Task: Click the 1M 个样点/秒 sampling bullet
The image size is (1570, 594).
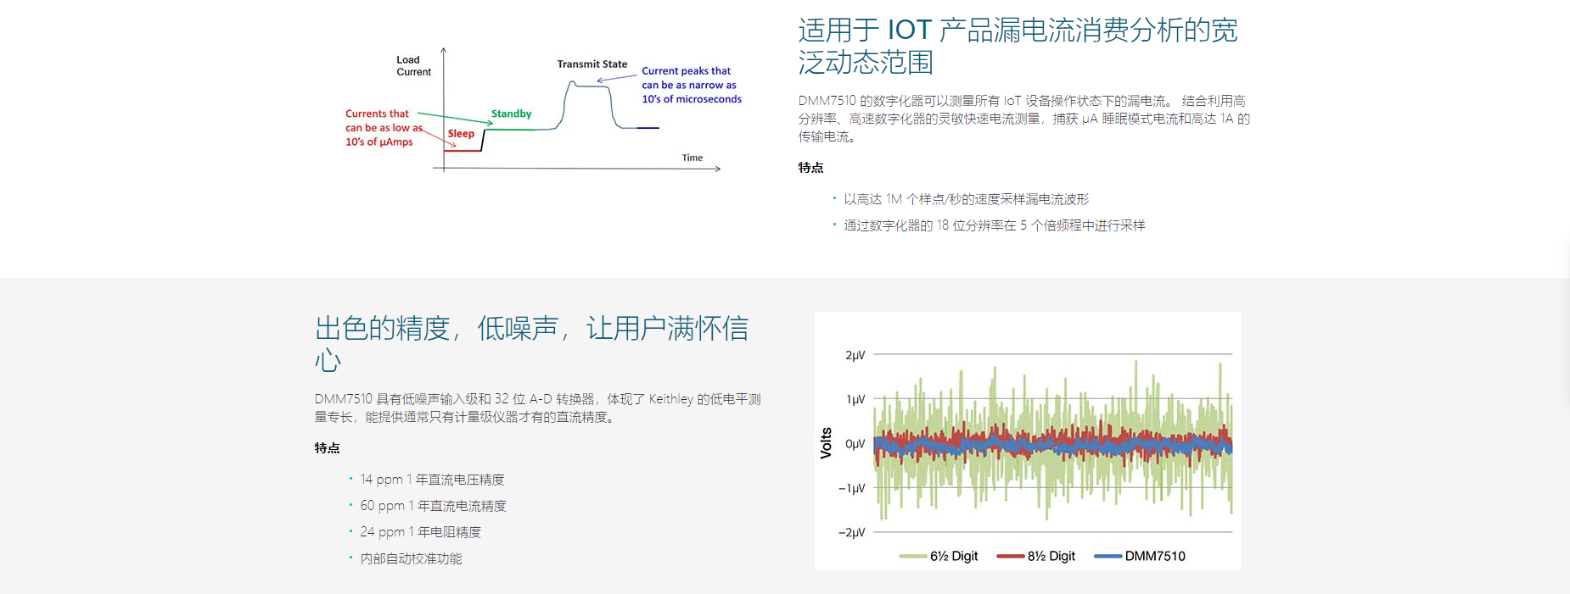Action: coord(966,199)
